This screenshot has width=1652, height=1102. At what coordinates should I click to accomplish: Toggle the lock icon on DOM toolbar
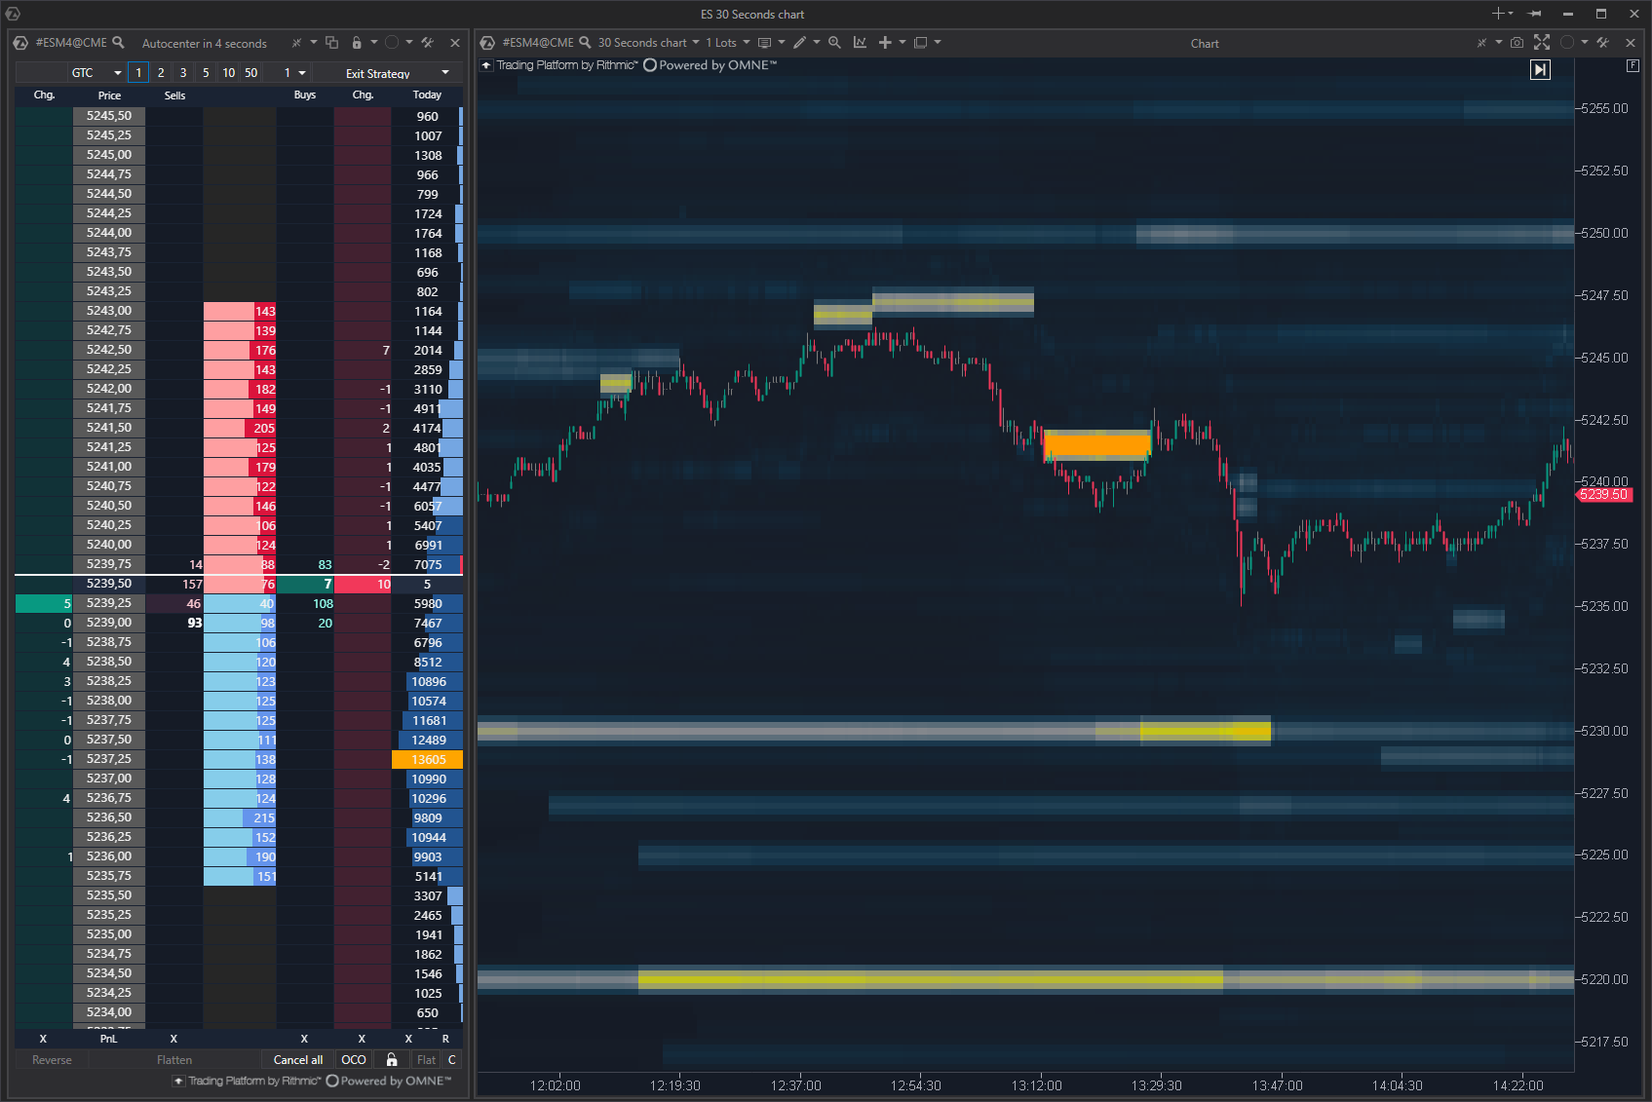pos(357,43)
